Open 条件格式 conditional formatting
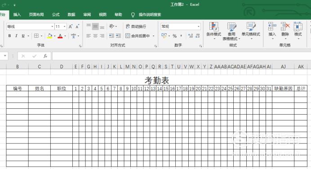Image resolution: width=311 pixels, height=169 pixels. [213, 31]
